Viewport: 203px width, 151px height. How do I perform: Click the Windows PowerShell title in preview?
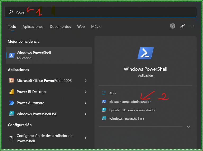(145, 69)
